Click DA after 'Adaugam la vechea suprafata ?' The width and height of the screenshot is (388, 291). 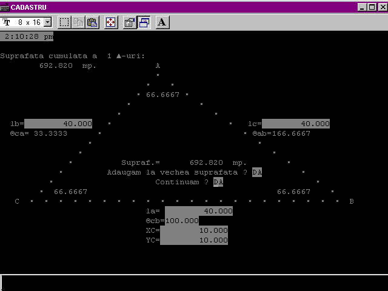(x=257, y=172)
